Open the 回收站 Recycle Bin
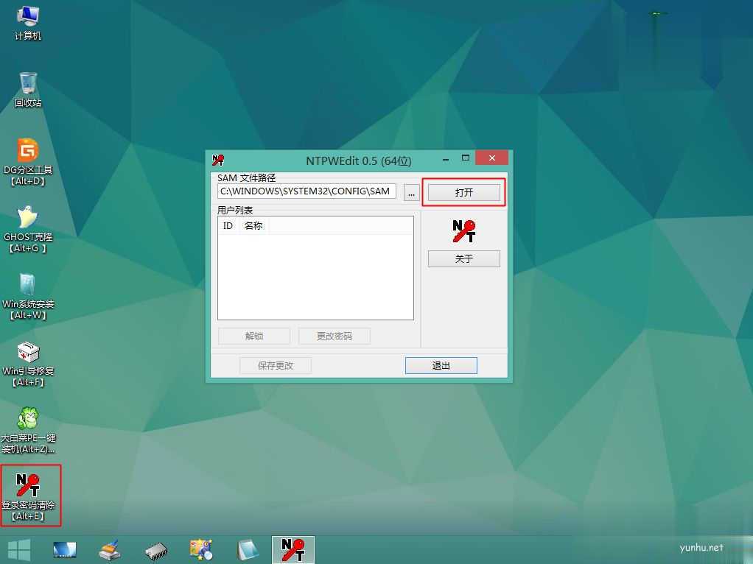 27,83
